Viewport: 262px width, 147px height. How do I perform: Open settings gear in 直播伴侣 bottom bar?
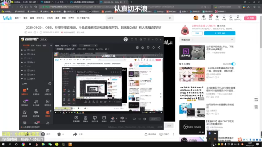tap(145, 119)
